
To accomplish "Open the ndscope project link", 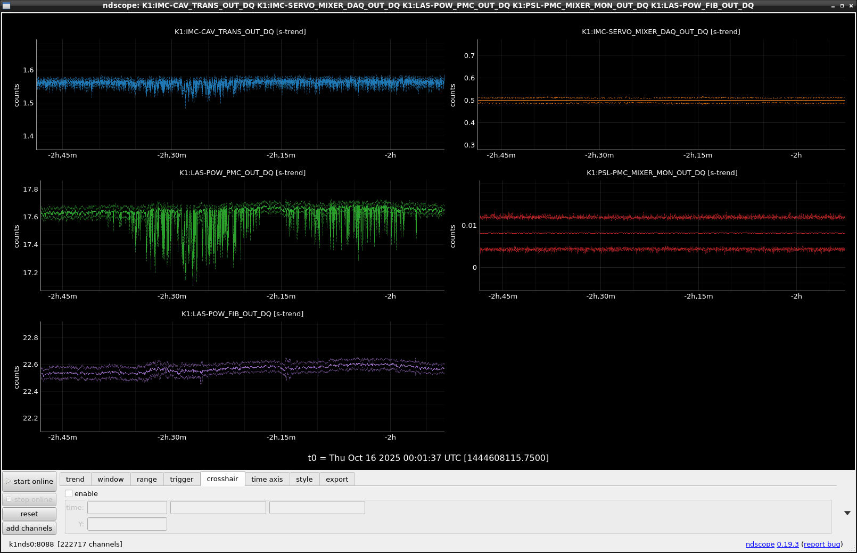I will point(760,544).
